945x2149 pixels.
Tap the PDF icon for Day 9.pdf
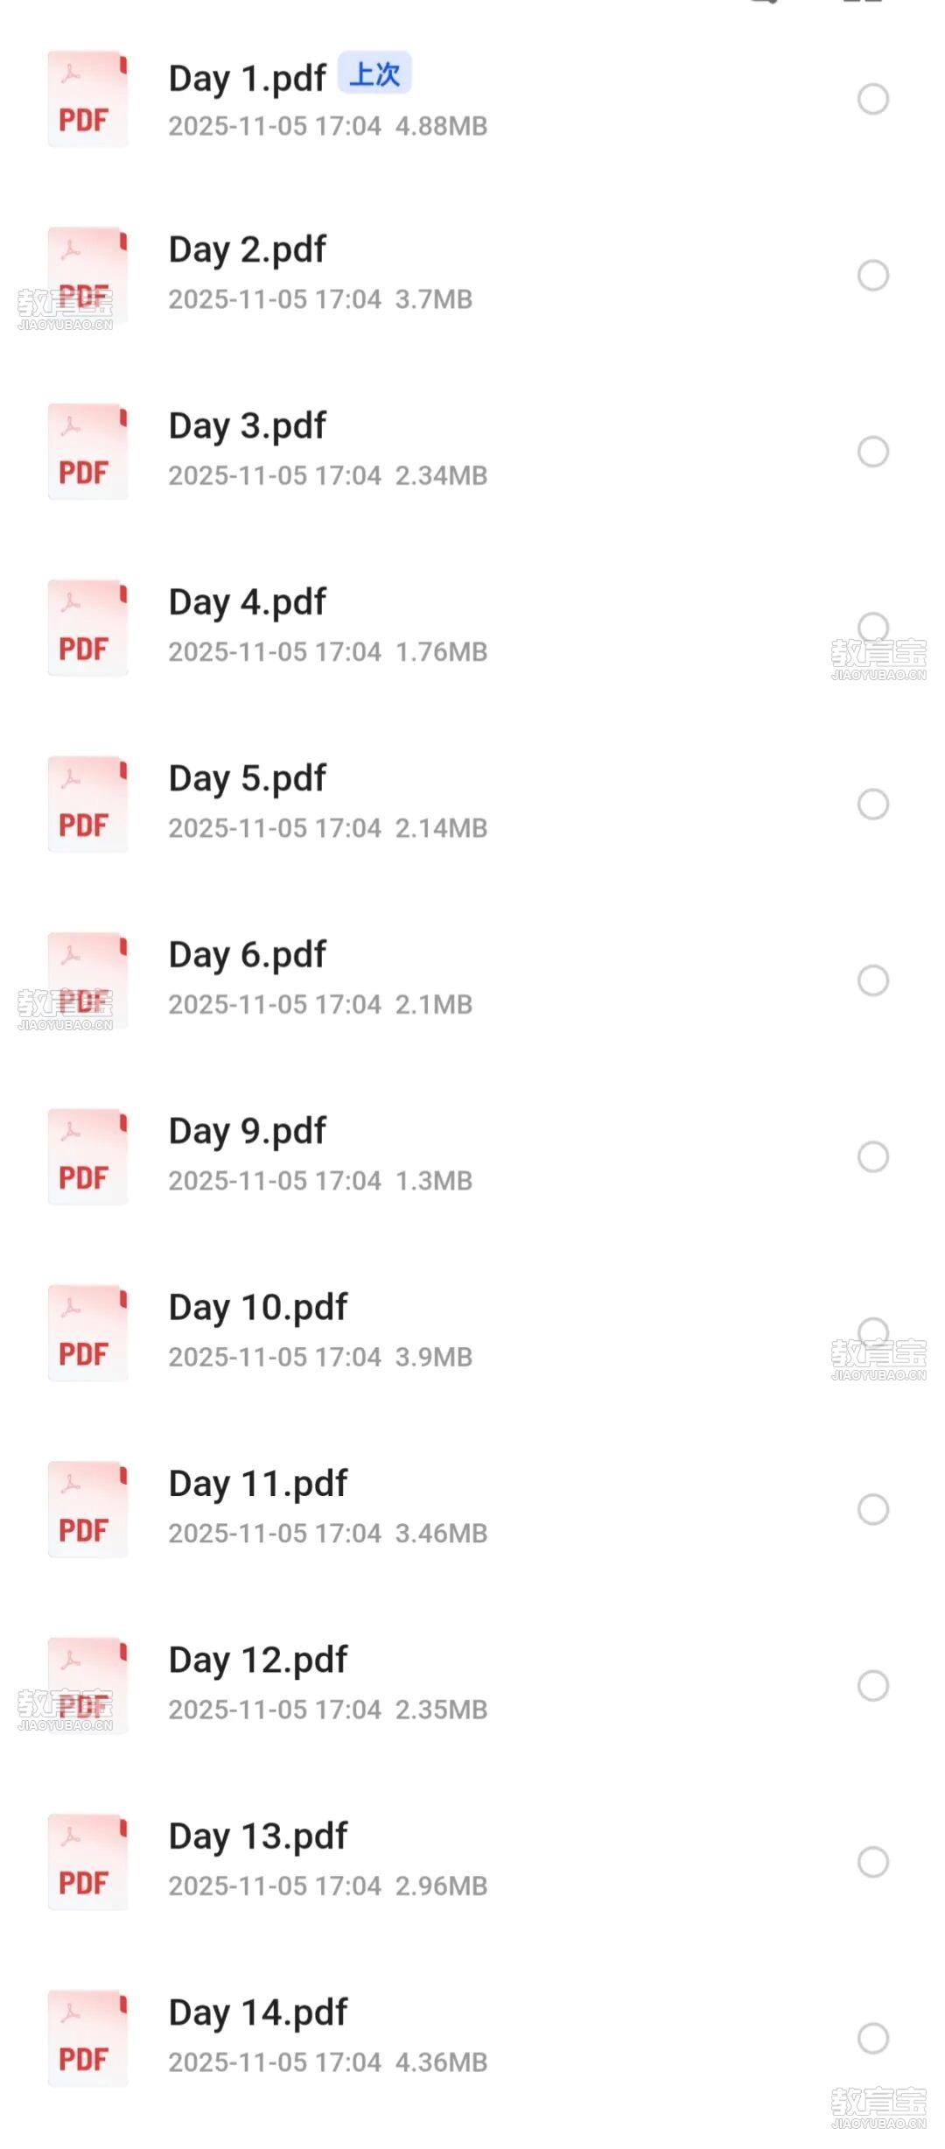[87, 1156]
